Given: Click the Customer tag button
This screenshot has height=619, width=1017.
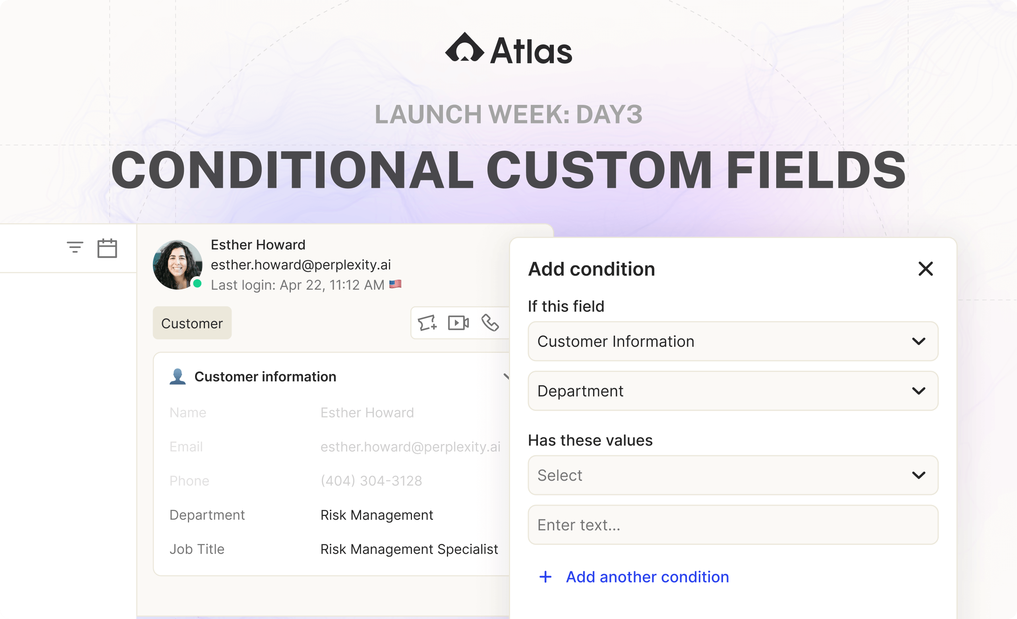Looking at the screenshot, I should 192,323.
